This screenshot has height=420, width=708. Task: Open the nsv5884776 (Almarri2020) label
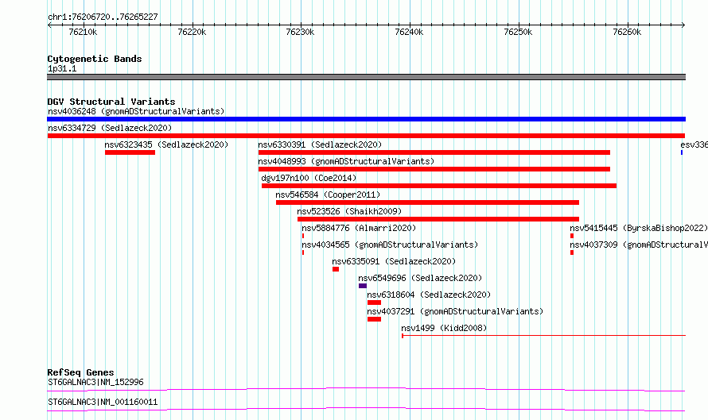359,228
